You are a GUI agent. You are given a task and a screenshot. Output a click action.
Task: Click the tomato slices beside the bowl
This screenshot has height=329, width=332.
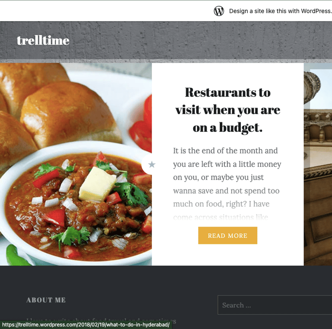[141, 127]
